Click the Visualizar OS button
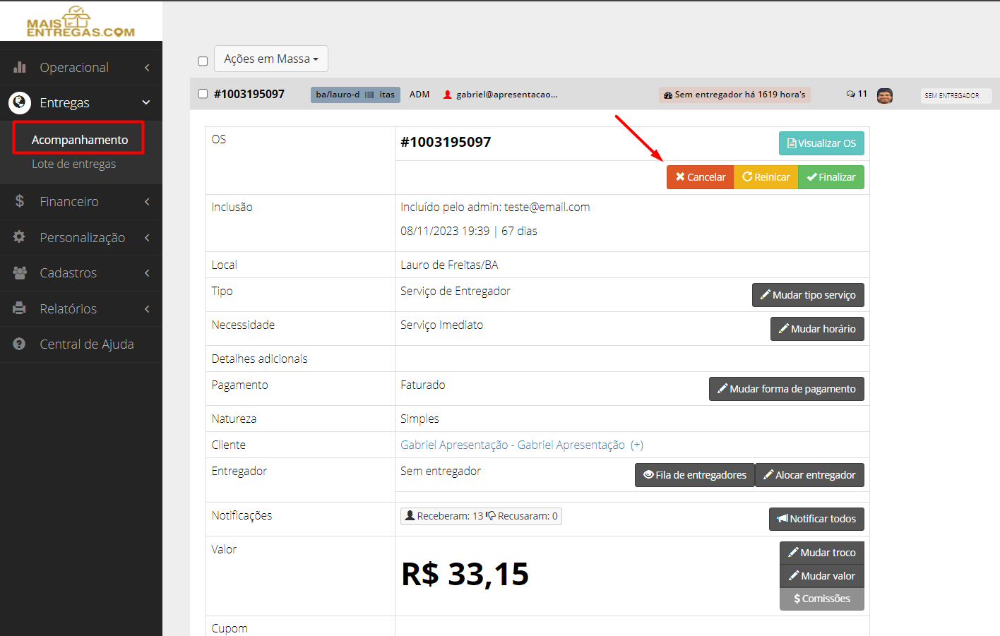This screenshot has width=1000, height=636. click(x=821, y=143)
